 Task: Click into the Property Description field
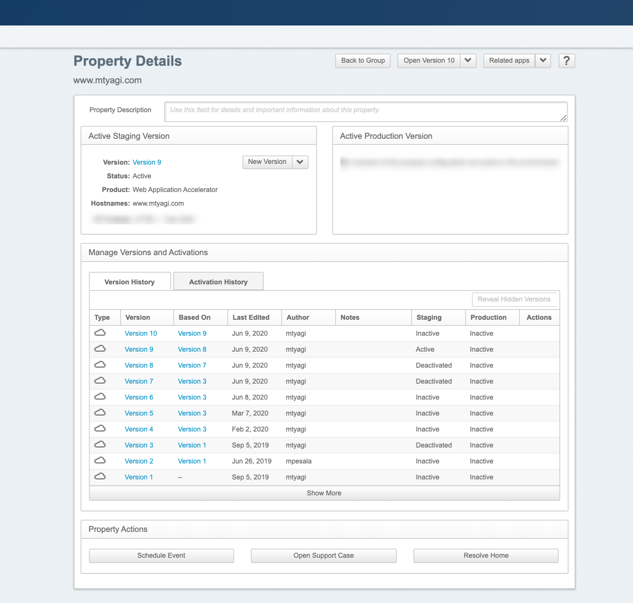tap(365, 112)
